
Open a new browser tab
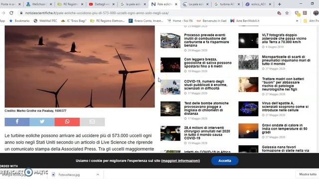pos(279,4)
